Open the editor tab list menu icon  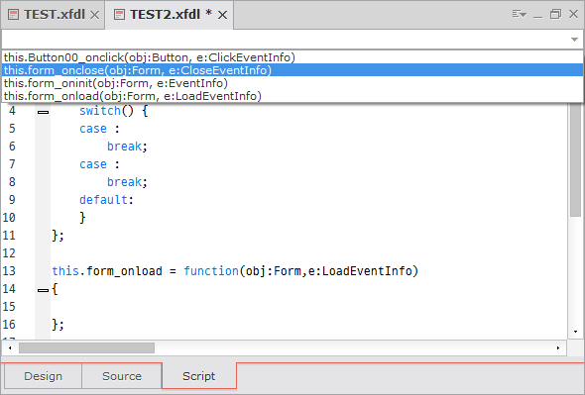pos(519,14)
